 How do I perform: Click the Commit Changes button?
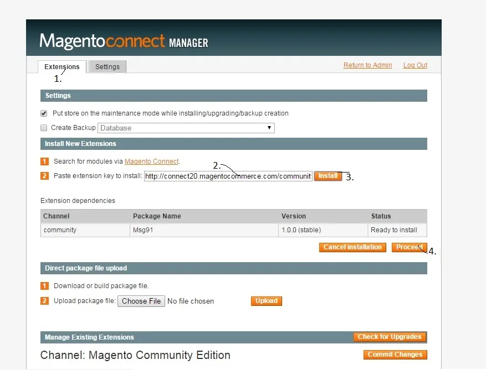pos(395,355)
